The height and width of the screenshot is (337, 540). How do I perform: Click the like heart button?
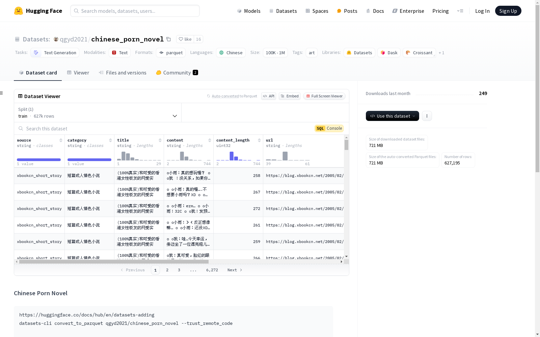click(185, 39)
